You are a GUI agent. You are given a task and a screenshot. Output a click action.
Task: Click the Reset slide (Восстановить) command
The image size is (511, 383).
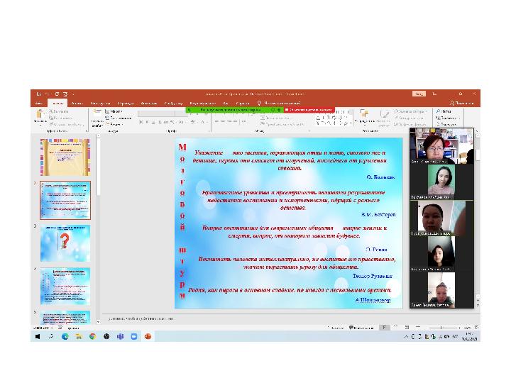point(118,118)
